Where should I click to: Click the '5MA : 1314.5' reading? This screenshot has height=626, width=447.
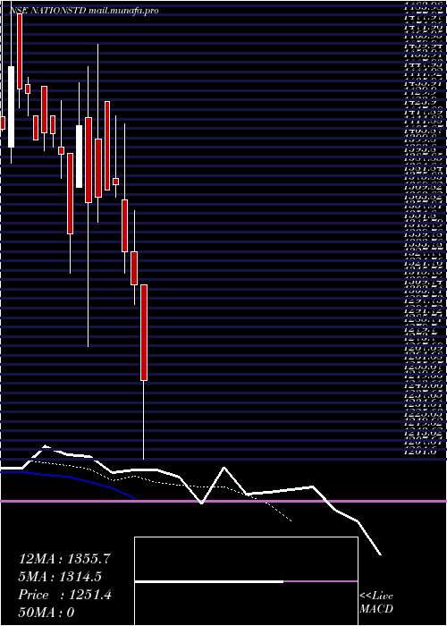click(60, 577)
